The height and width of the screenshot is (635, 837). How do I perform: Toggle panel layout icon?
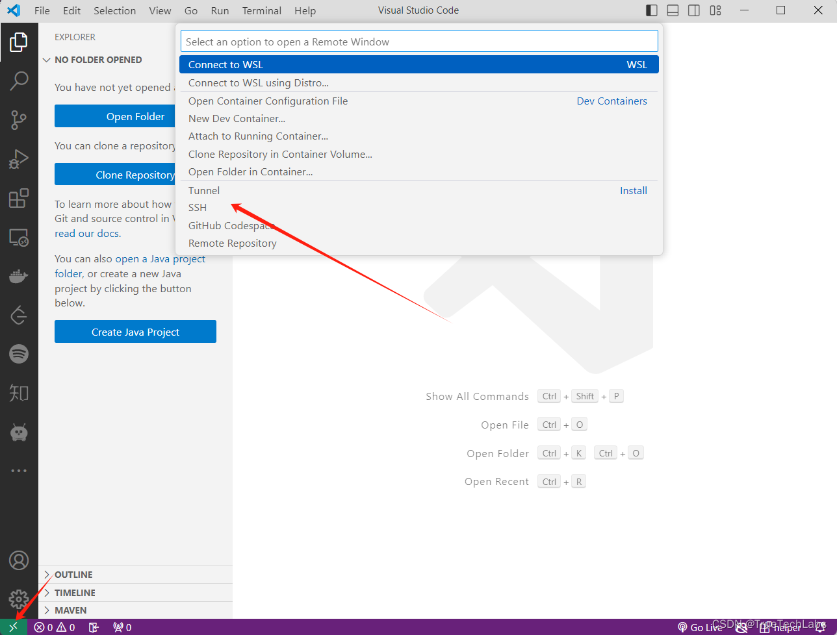point(673,10)
